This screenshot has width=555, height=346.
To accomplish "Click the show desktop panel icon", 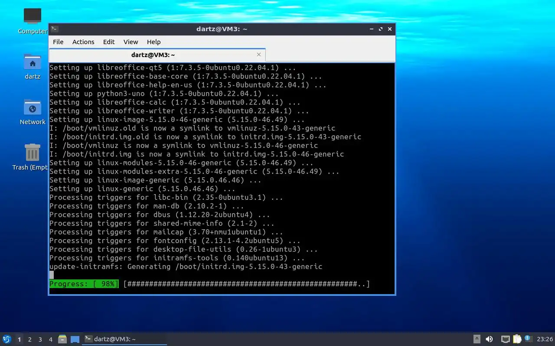I will (75, 339).
